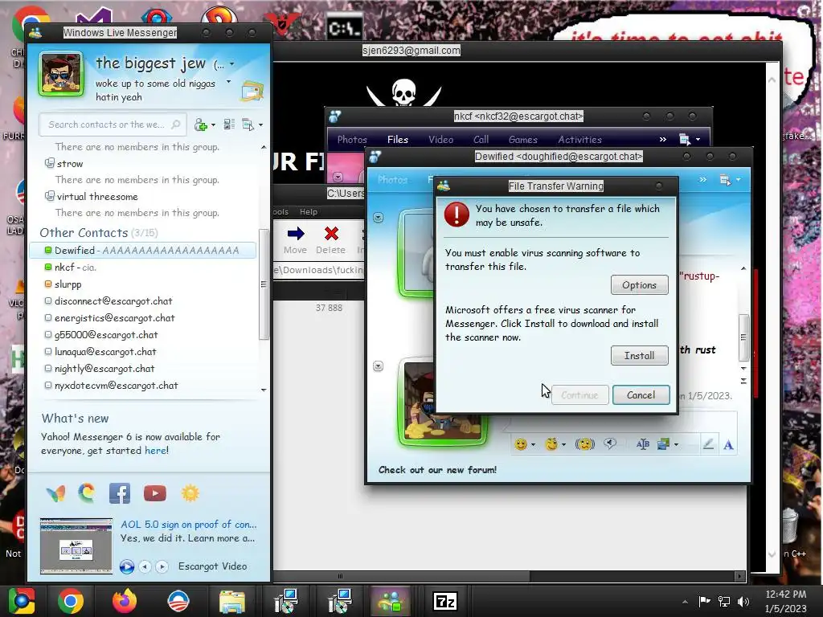
Task: Select the wink icon in chat toolbar
Action: click(551, 444)
